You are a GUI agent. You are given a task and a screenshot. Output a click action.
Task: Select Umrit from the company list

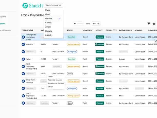click(48, 14)
